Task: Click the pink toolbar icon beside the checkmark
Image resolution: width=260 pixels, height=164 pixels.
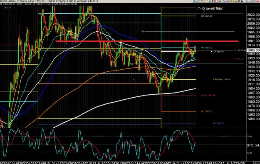Action: tap(198, 1)
